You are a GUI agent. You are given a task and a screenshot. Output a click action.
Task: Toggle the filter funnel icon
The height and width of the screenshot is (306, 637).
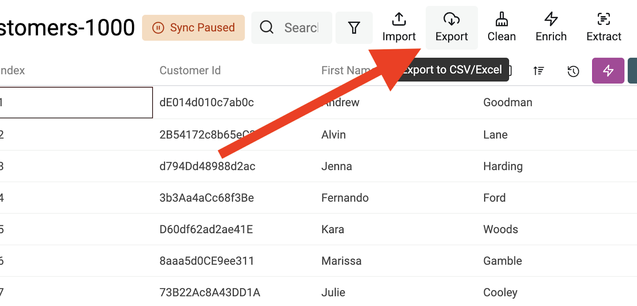[354, 27]
